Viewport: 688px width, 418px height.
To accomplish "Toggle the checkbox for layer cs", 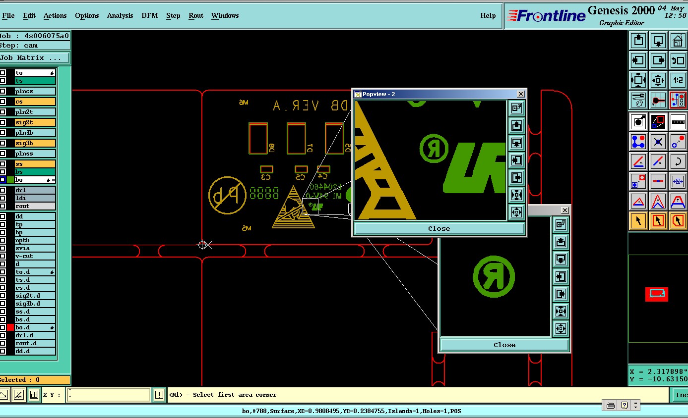I will [2, 102].
